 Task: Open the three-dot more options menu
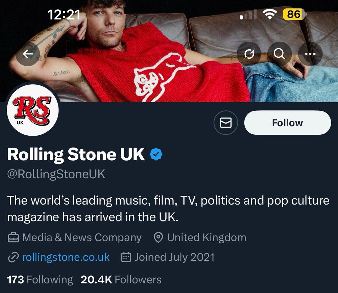tap(310, 54)
